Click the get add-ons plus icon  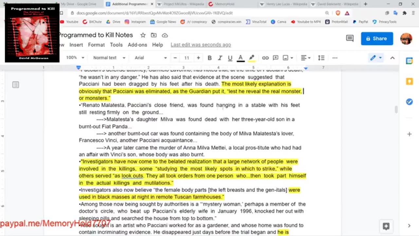pyautogui.click(x=409, y=134)
